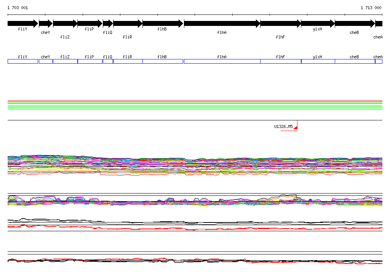Select the black cheB gene arrow
390x272 pixels.
pyautogui.click(x=355, y=24)
